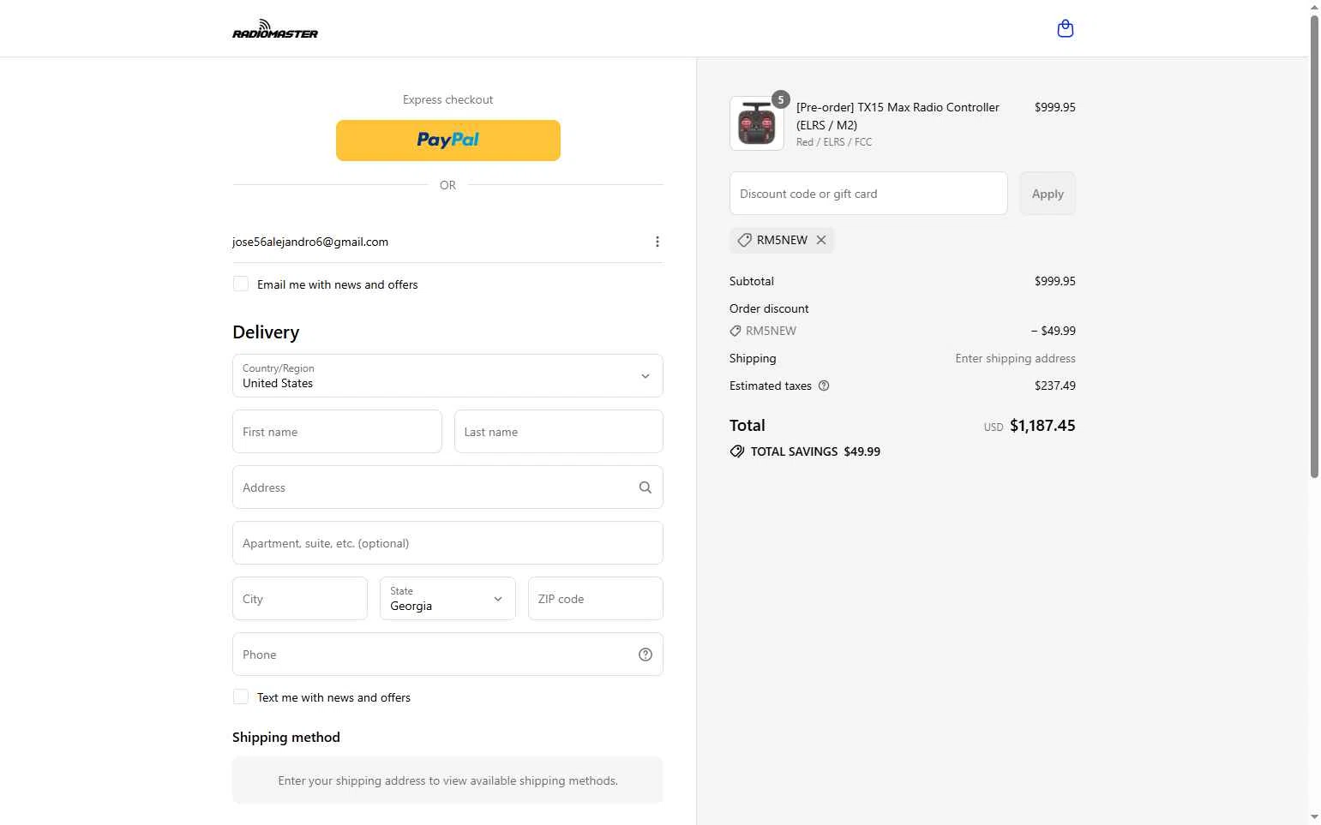Click the Red / ELRS / FCC variant text

pos(834,142)
